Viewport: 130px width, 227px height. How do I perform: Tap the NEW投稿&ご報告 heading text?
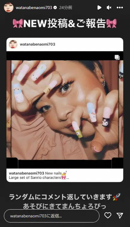(65, 23)
